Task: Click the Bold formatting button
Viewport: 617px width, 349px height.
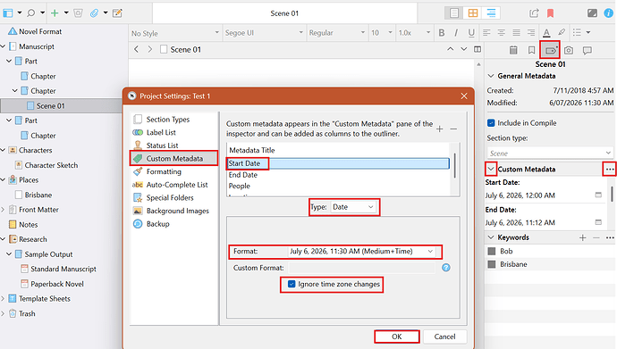Action: 442,33
